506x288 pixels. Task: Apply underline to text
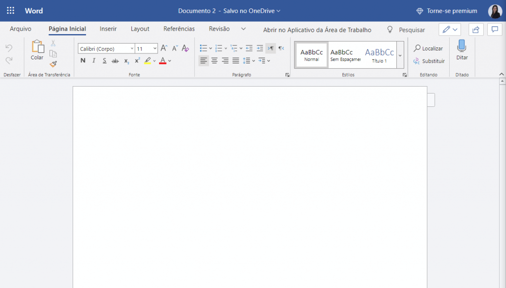pos(104,60)
